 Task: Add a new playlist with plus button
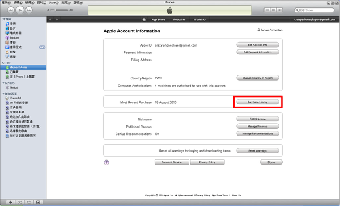tap(10, 202)
